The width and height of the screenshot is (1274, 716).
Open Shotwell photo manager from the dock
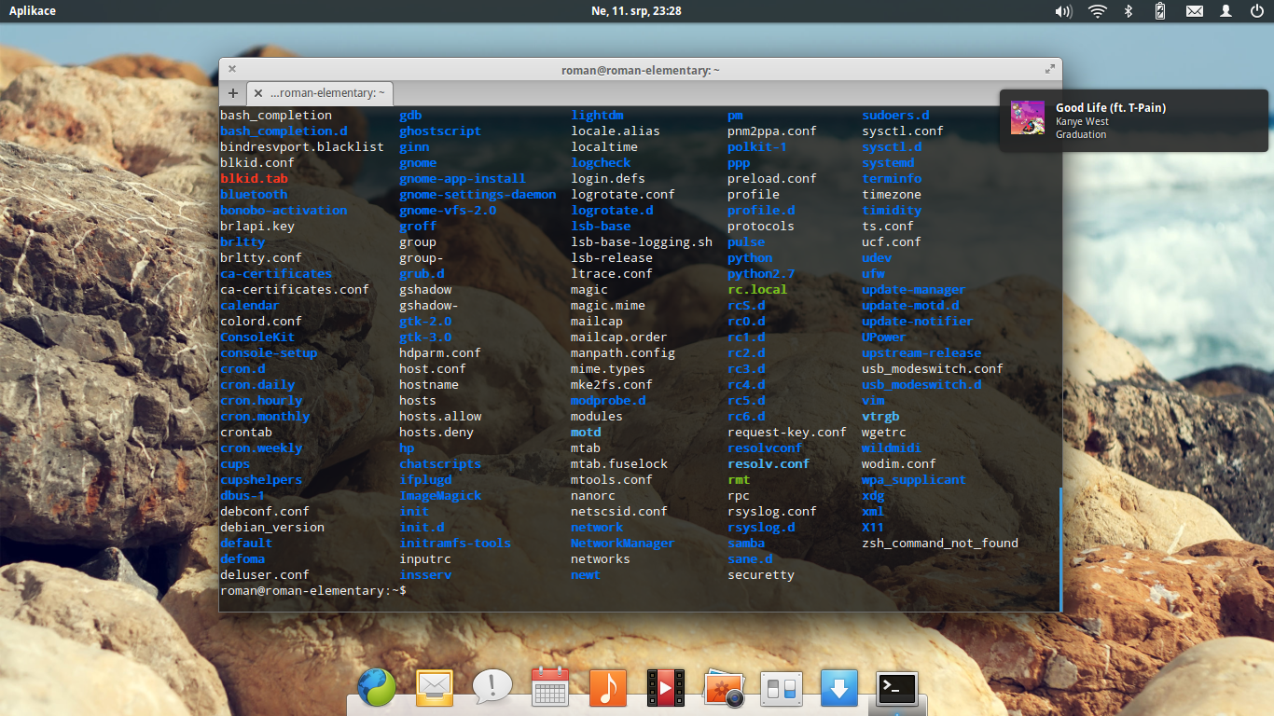(x=723, y=688)
